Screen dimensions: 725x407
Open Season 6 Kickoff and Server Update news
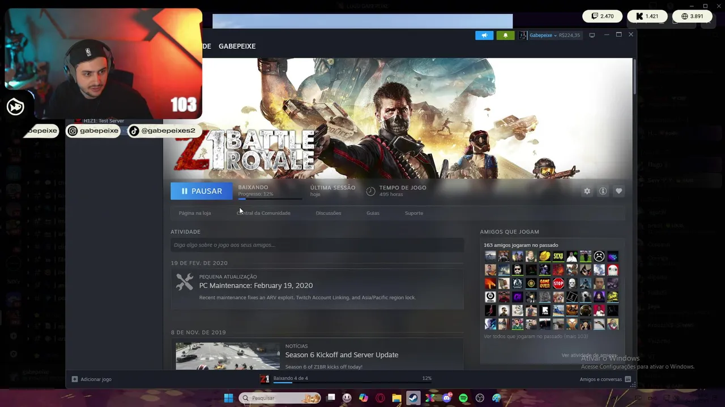point(342,355)
